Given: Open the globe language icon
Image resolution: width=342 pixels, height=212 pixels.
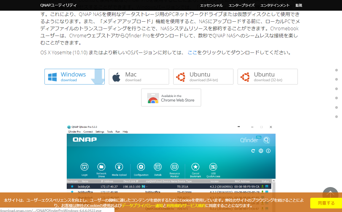Looking at the screenshot, I should tap(261, 151).
